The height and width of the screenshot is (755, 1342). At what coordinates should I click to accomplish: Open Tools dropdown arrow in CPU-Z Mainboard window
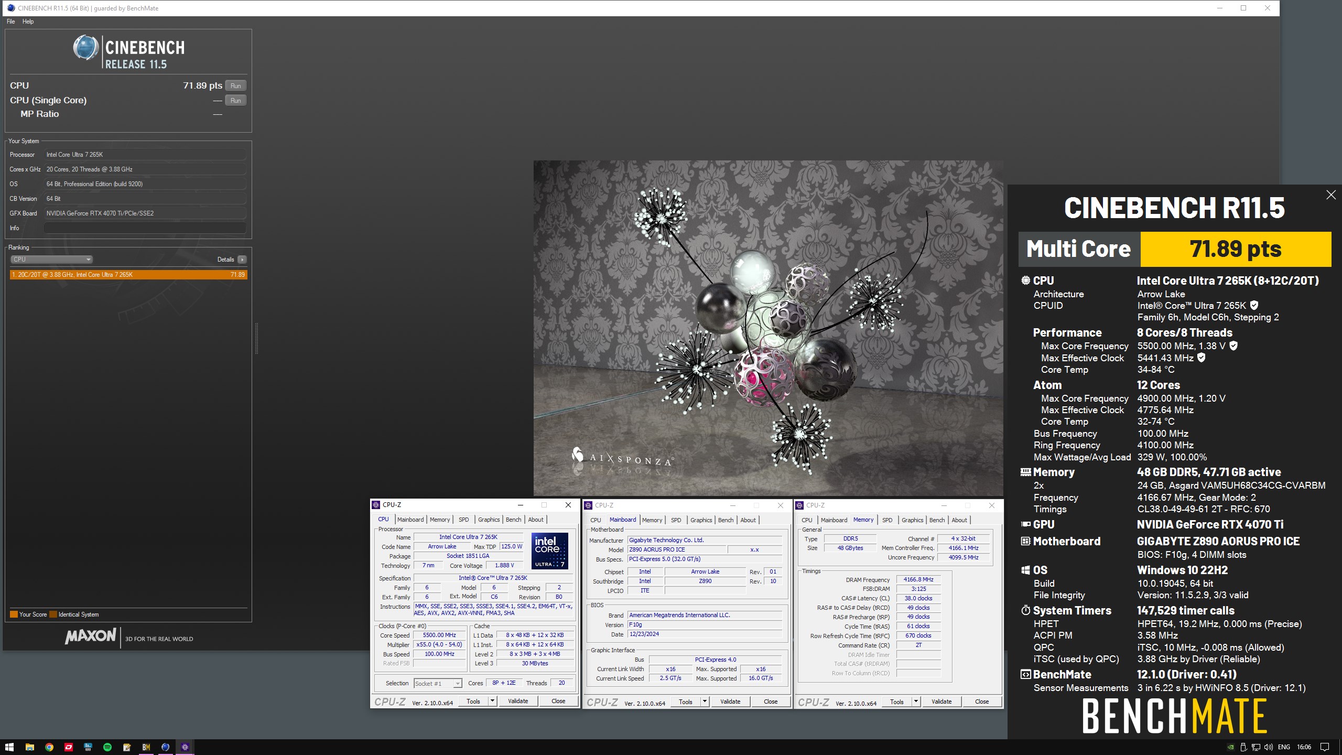coord(705,702)
